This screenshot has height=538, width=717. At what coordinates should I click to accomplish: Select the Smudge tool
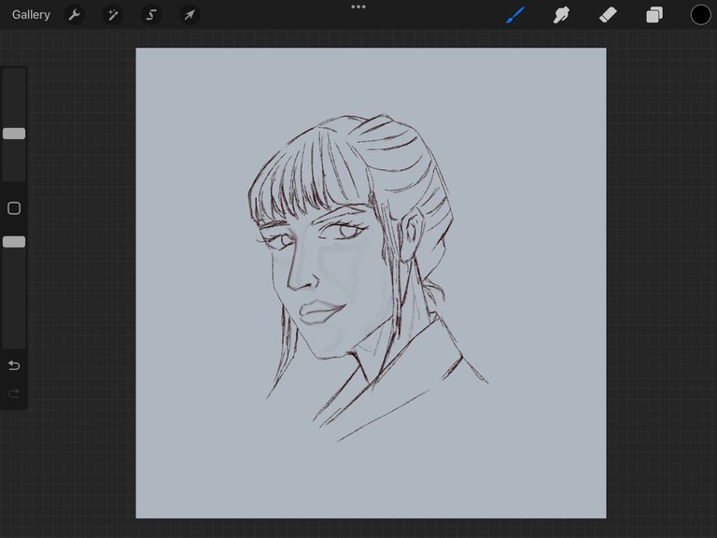click(x=561, y=15)
